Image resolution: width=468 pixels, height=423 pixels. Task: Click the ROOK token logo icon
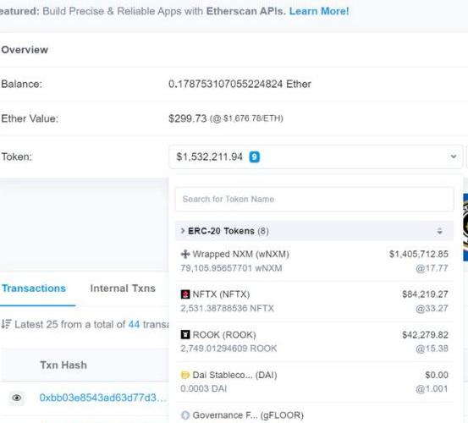click(185, 335)
